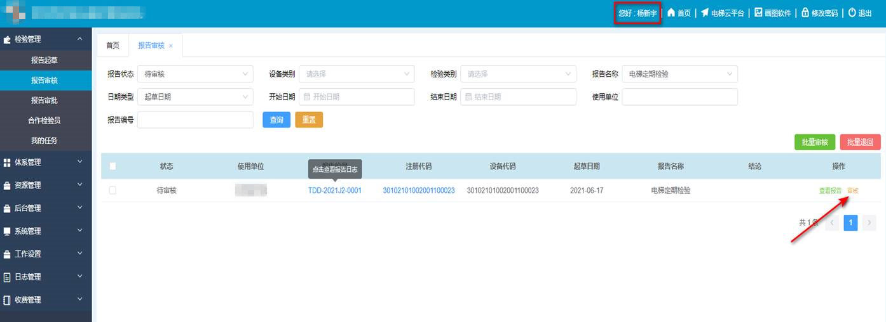Click the 日志管理 document icon
Viewport: 886px width, 322px height.
(x=7, y=276)
